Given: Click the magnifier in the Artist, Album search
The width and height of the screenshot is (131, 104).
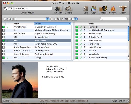Looking at the screenshot, I should (5, 8).
